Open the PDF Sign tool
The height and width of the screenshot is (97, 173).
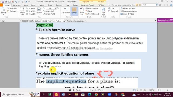(104, 11)
